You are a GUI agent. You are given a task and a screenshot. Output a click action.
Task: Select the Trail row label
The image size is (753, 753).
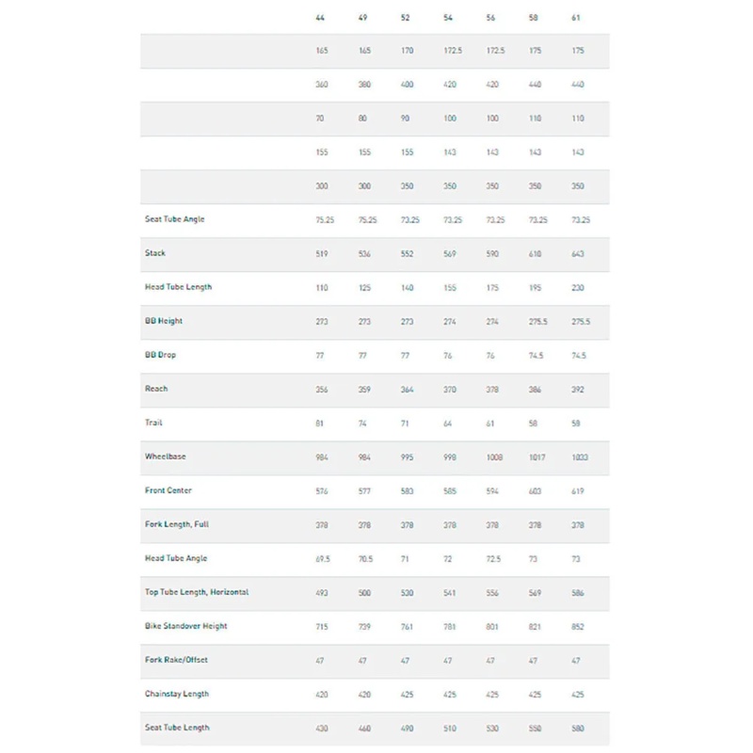(x=153, y=423)
